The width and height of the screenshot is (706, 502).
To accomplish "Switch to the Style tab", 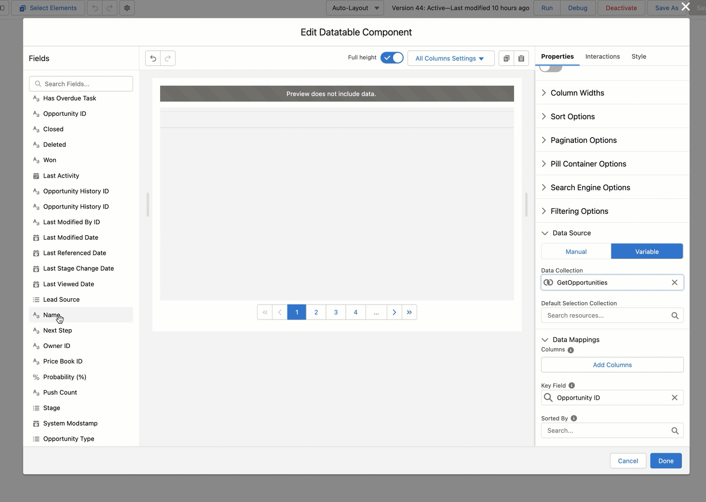I will 638,56.
